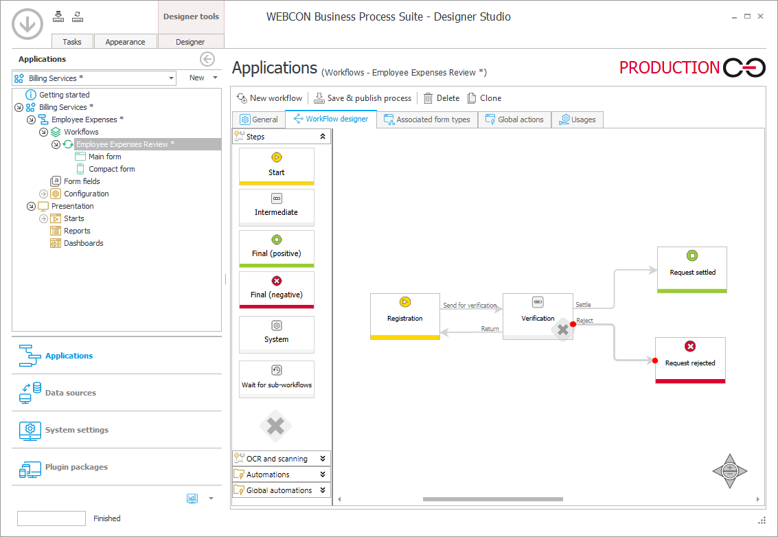Switch to the Designer ribbon tab
Viewport: 778px width, 537px height.
190,42
